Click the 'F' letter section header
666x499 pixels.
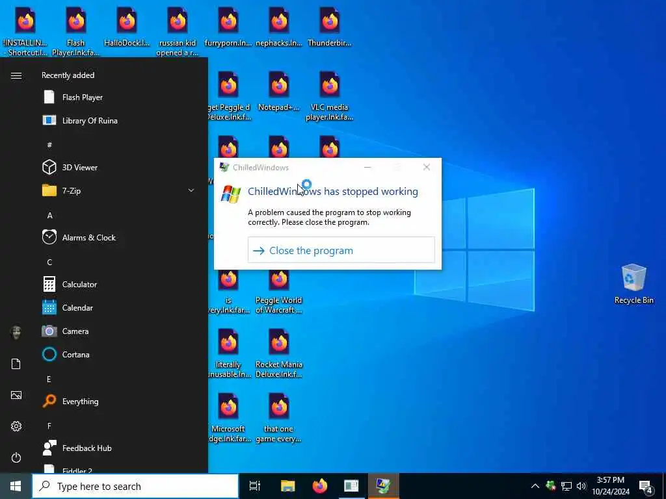(49, 426)
